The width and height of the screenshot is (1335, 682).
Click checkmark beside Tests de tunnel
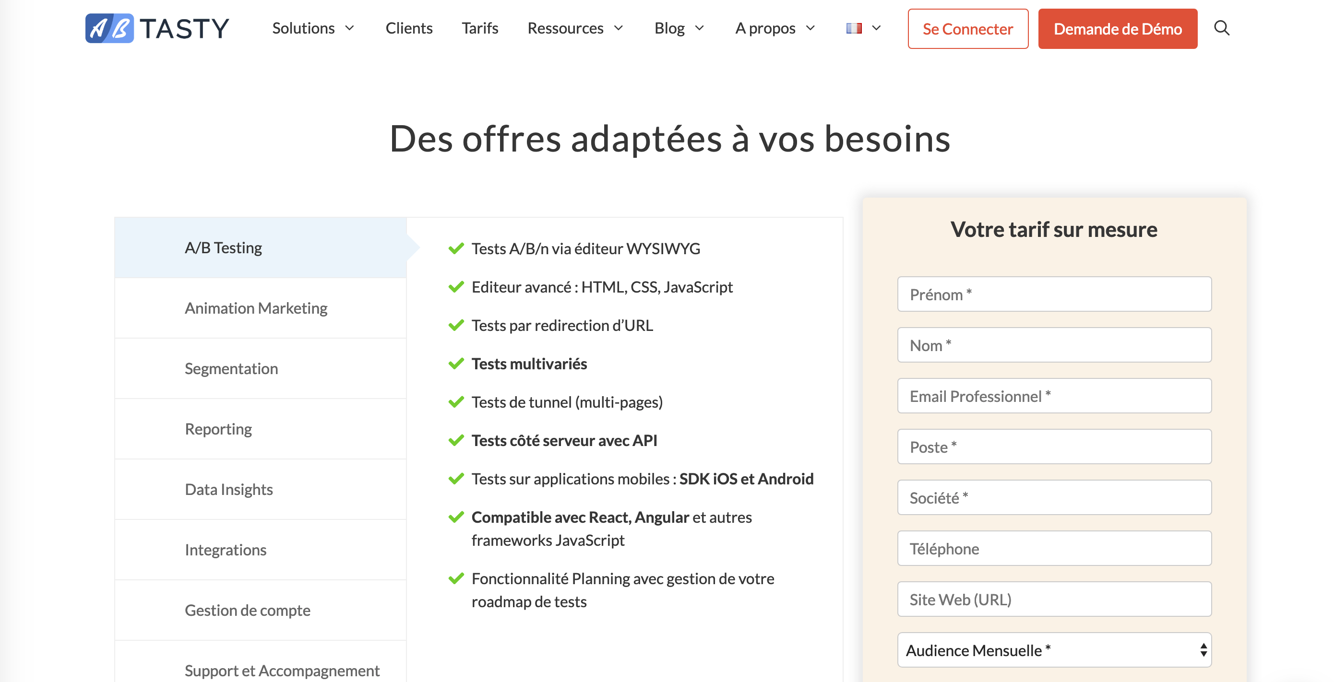coord(455,402)
